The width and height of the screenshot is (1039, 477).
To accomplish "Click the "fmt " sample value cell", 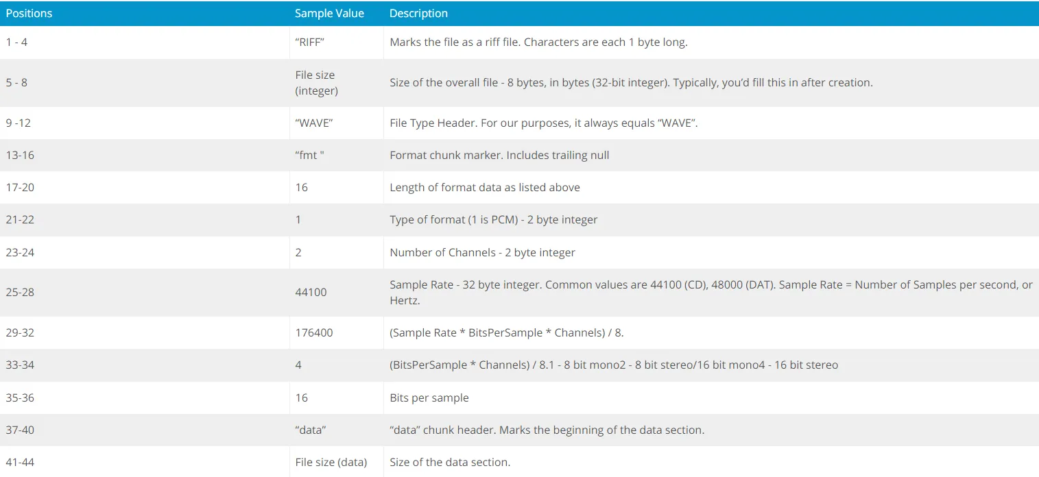I will click(309, 155).
